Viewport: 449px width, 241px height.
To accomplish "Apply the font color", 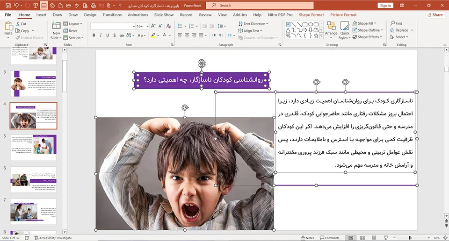I will (x=164, y=35).
